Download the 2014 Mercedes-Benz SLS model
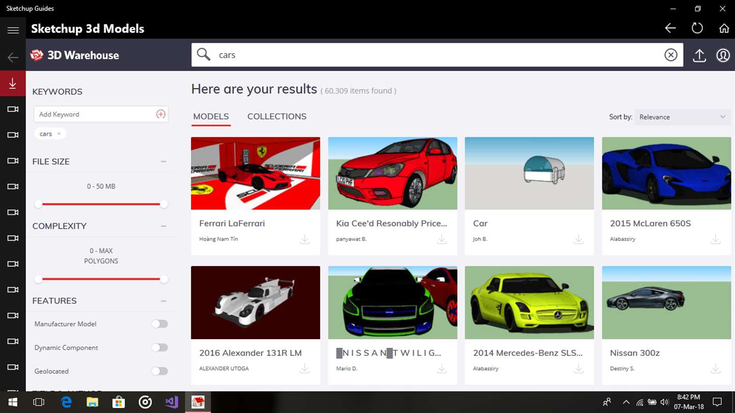Screen dimensions: 735x413 click(578, 368)
